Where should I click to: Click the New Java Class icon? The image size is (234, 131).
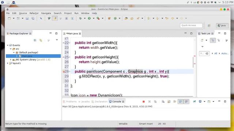tap(115, 19)
